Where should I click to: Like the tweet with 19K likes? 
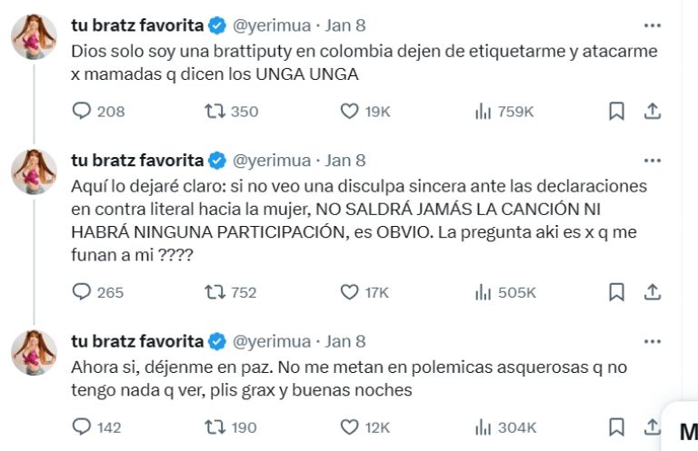coord(350,112)
